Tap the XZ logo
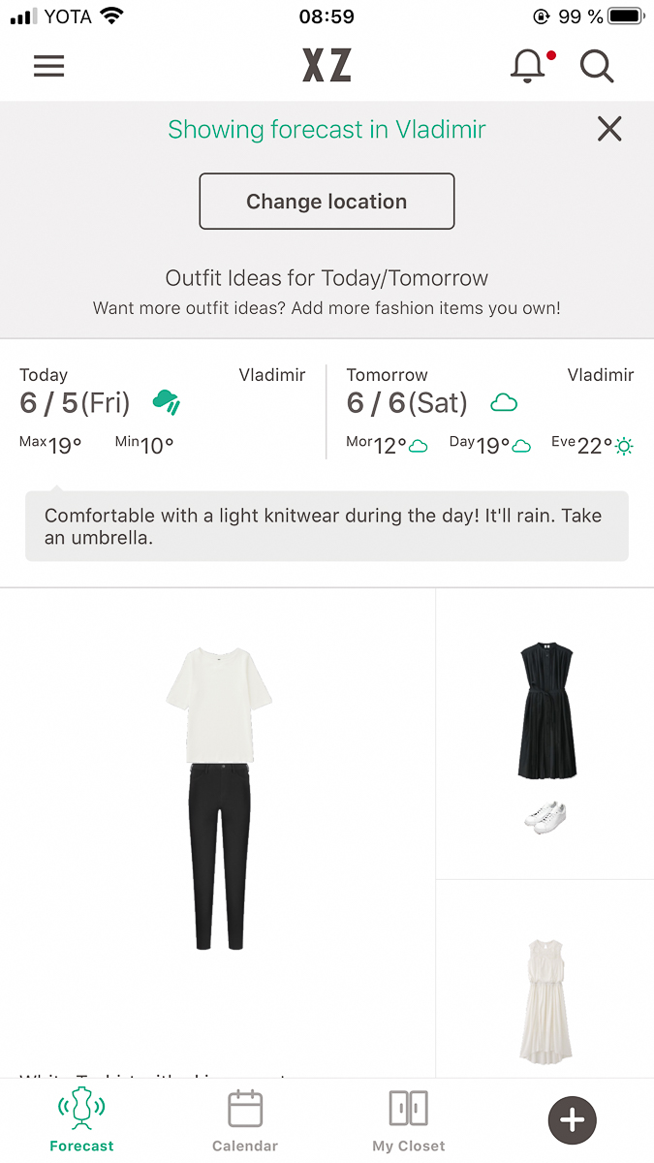The image size is (654, 1163). pos(327,66)
